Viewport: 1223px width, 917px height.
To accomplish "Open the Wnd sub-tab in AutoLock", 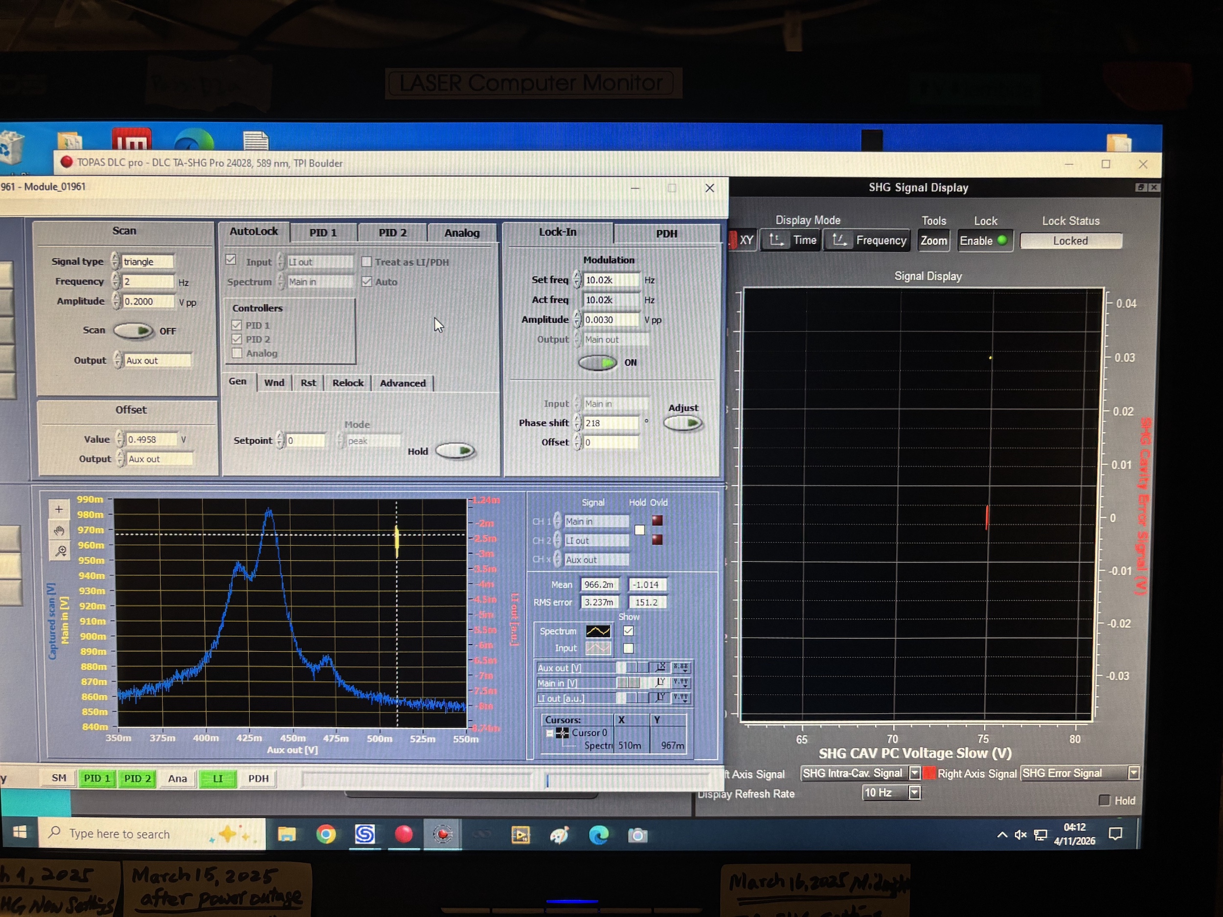I will pos(274,382).
